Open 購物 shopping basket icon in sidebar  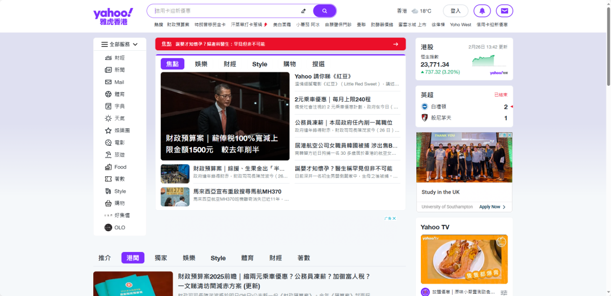[108, 203]
